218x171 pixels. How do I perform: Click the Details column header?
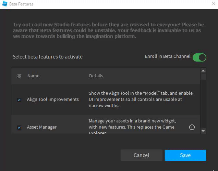click(x=96, y=76)
